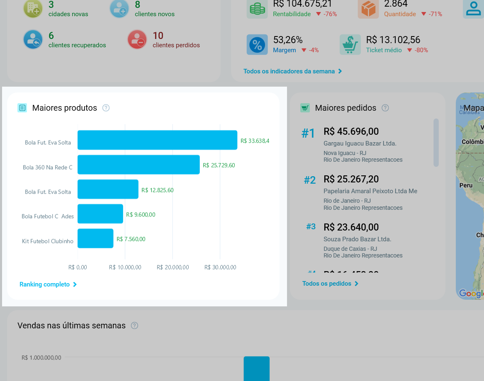Image resolution: width=484 pixels, height=381 pixels.
Task: Click the clientes perdidos red icon
Action: point(137,39)
